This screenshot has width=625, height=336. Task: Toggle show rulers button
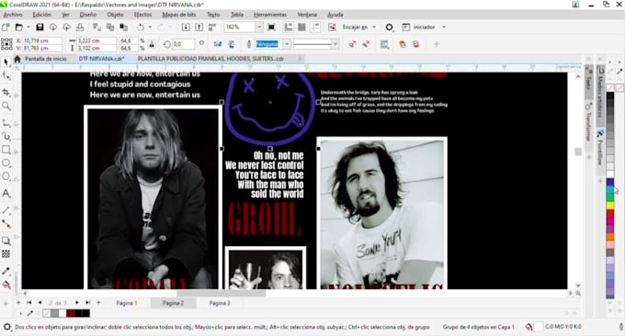coord(289,27)
